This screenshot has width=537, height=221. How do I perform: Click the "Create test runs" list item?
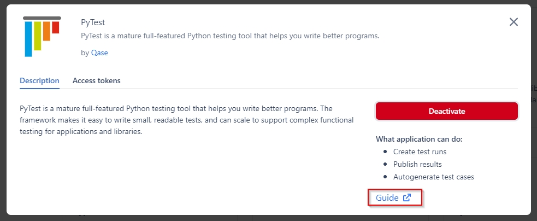420,152
